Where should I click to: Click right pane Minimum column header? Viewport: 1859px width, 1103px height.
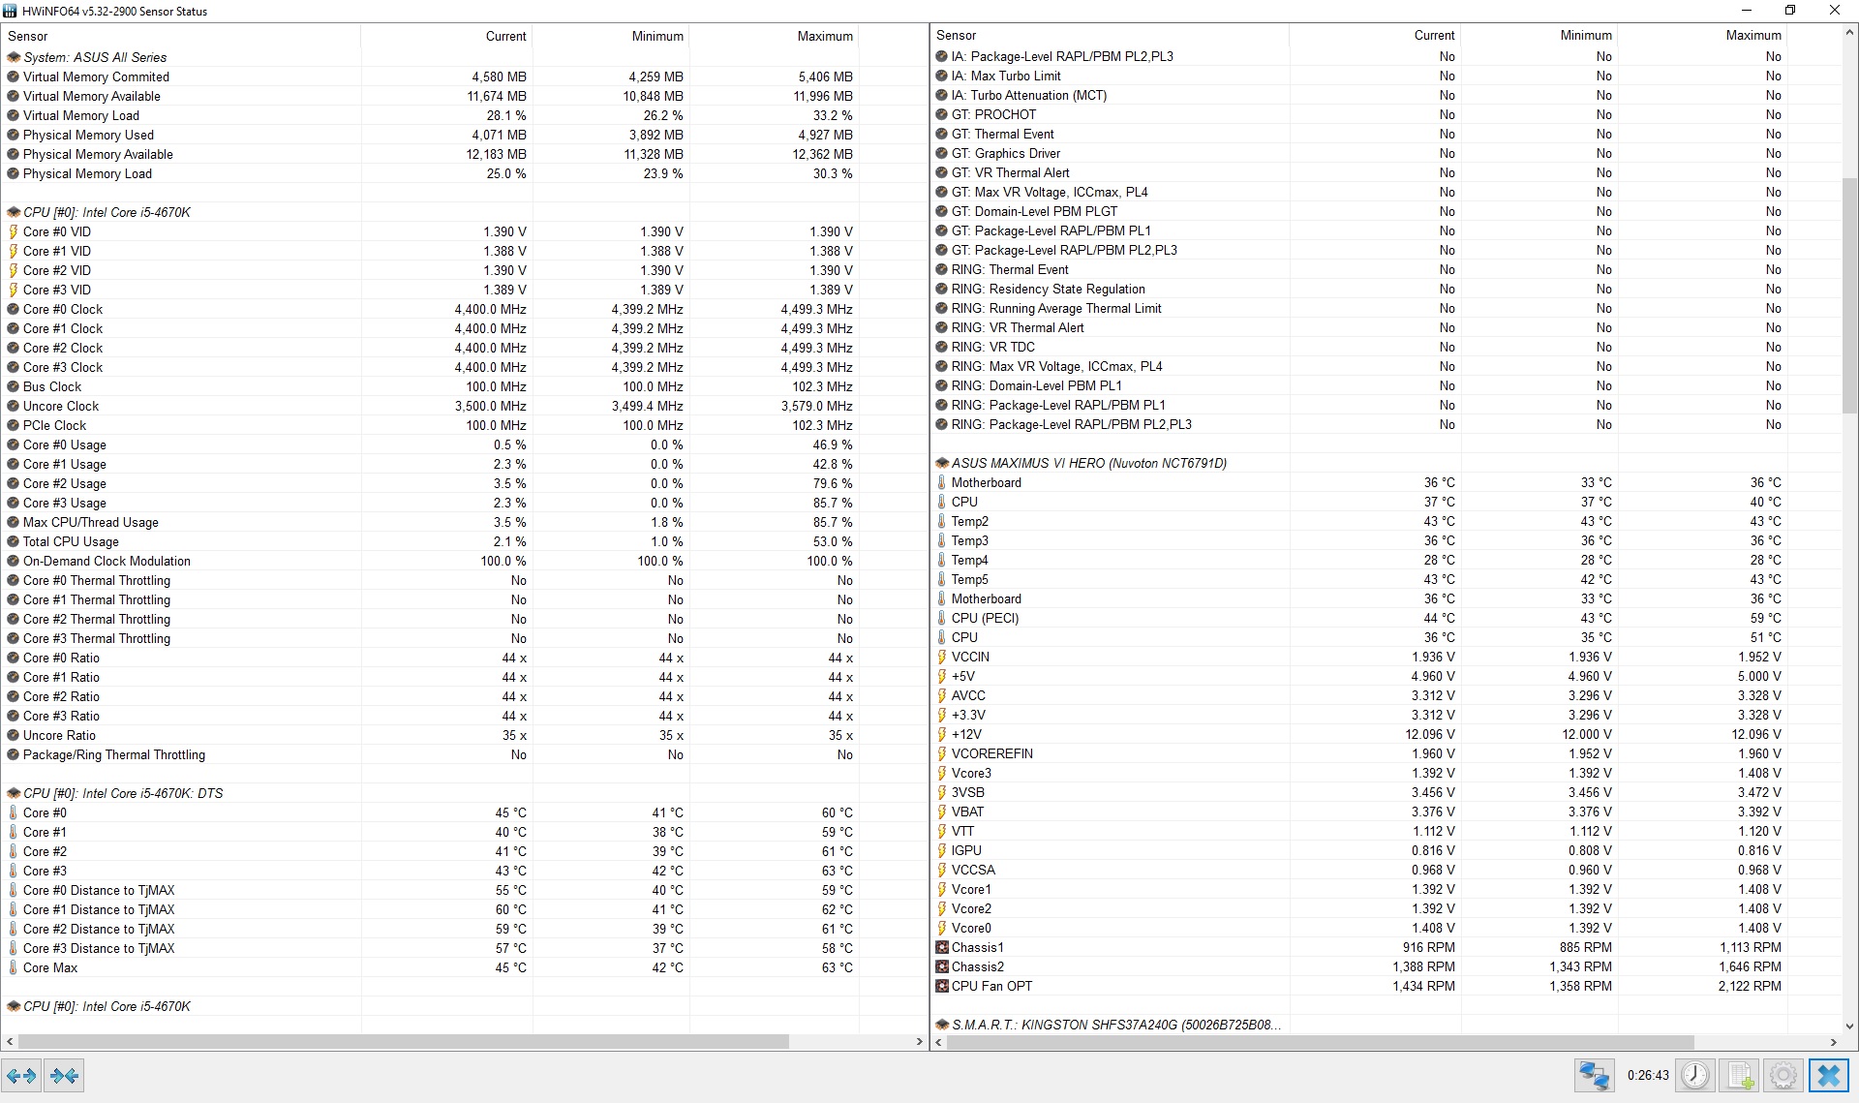pyautogui.click(x=1539, y=36)
